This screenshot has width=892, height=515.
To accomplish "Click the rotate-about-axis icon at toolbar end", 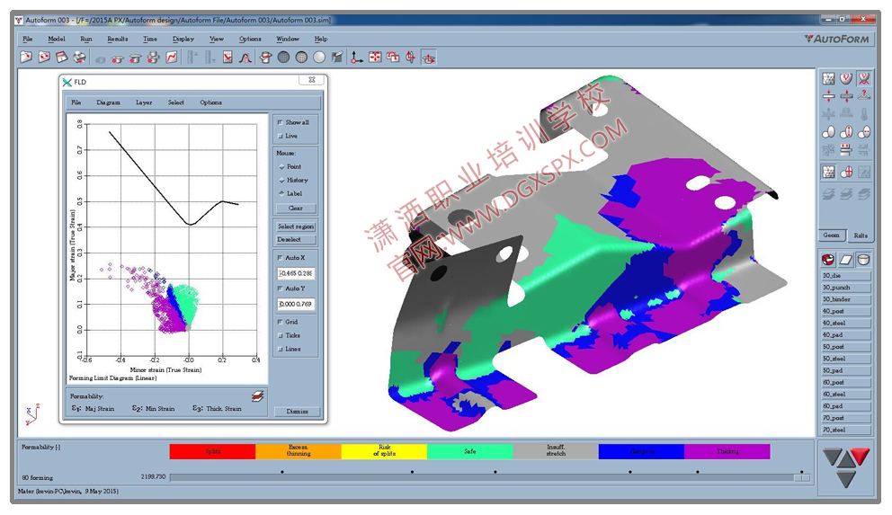I will point(428,58).
